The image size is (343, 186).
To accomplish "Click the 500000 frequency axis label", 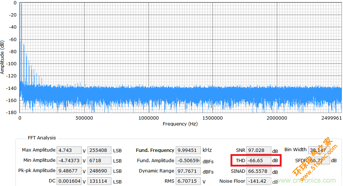I will (84, 118).
